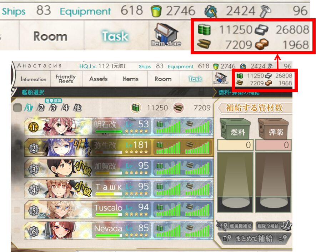
Task: Click the ammo bar icon for Nevada
Action: pyautogui.click(x=189, y=228)
